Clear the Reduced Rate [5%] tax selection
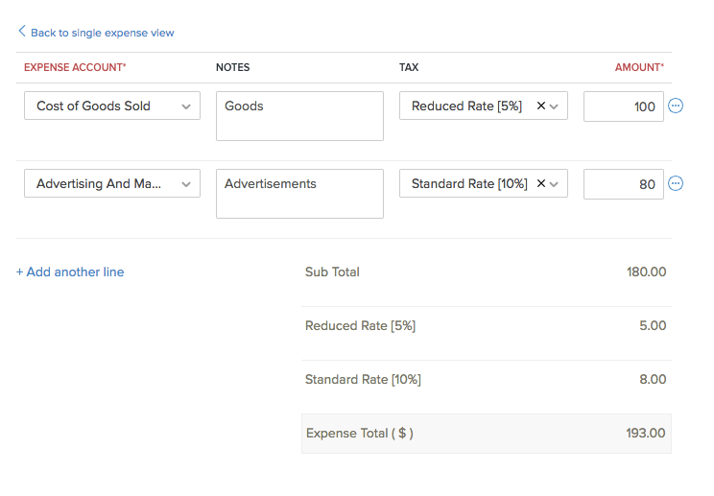The width and height of the screenshot is (714, 496). 540,106
